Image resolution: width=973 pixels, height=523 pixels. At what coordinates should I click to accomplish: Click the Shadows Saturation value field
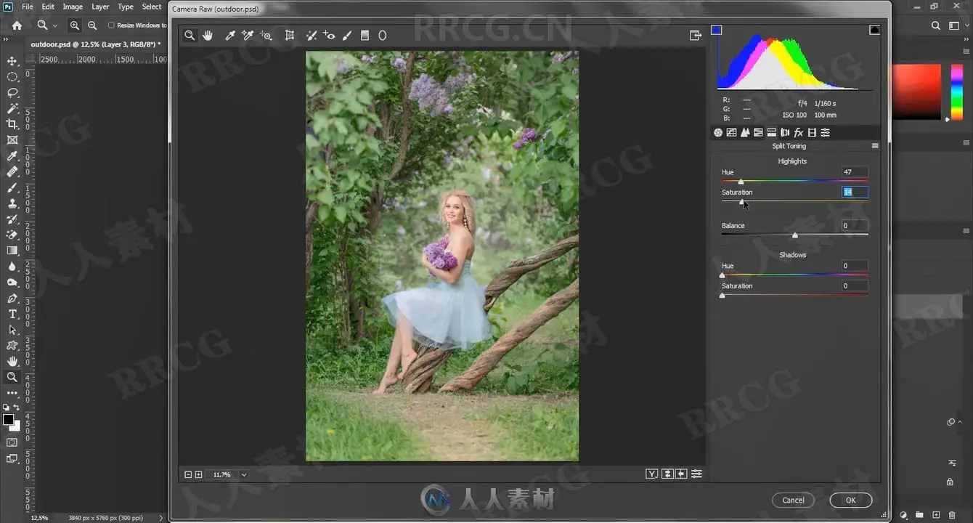855,286
